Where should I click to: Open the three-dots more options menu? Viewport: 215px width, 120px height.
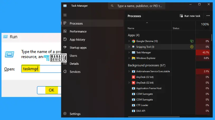[208, 16]
